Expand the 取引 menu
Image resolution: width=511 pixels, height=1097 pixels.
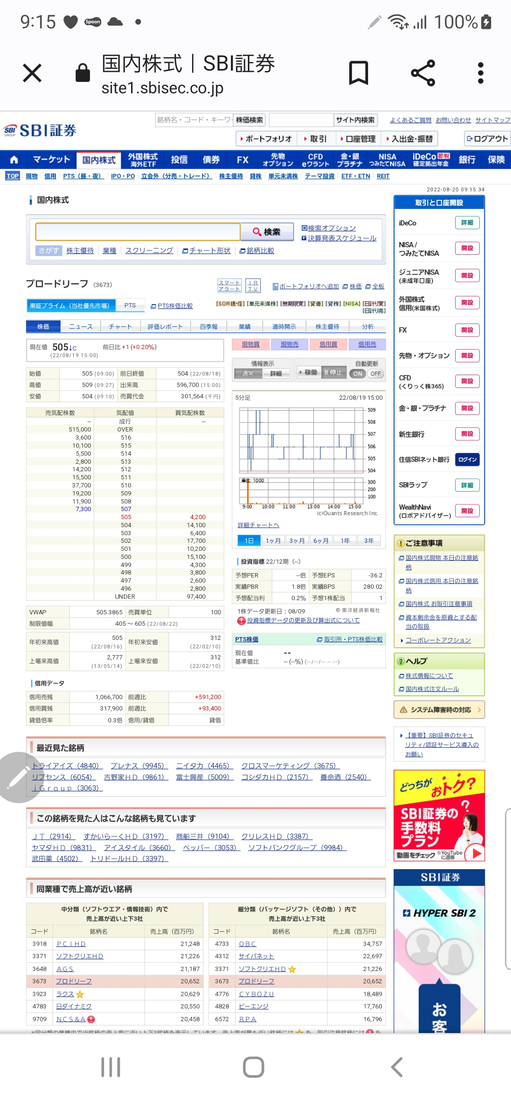click(316, 139)
